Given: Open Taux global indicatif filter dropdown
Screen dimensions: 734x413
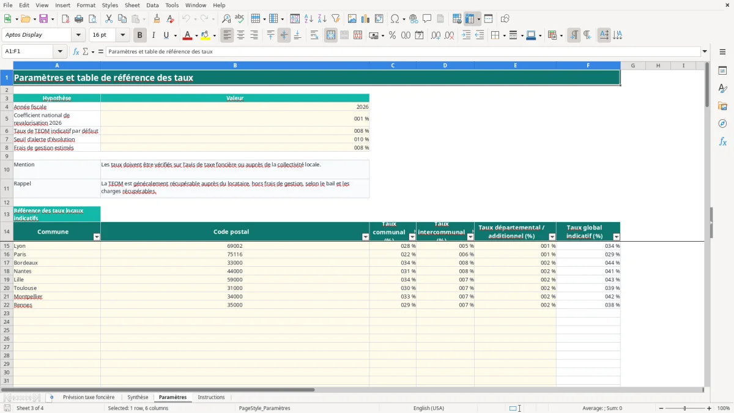Looking at the screenshot, I should pyautogui.click(x=616, y=237).
